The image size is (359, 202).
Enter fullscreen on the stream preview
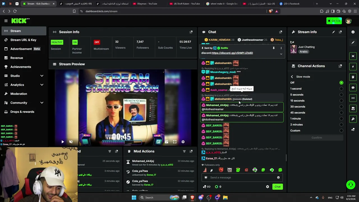click(x=175, y=142)
